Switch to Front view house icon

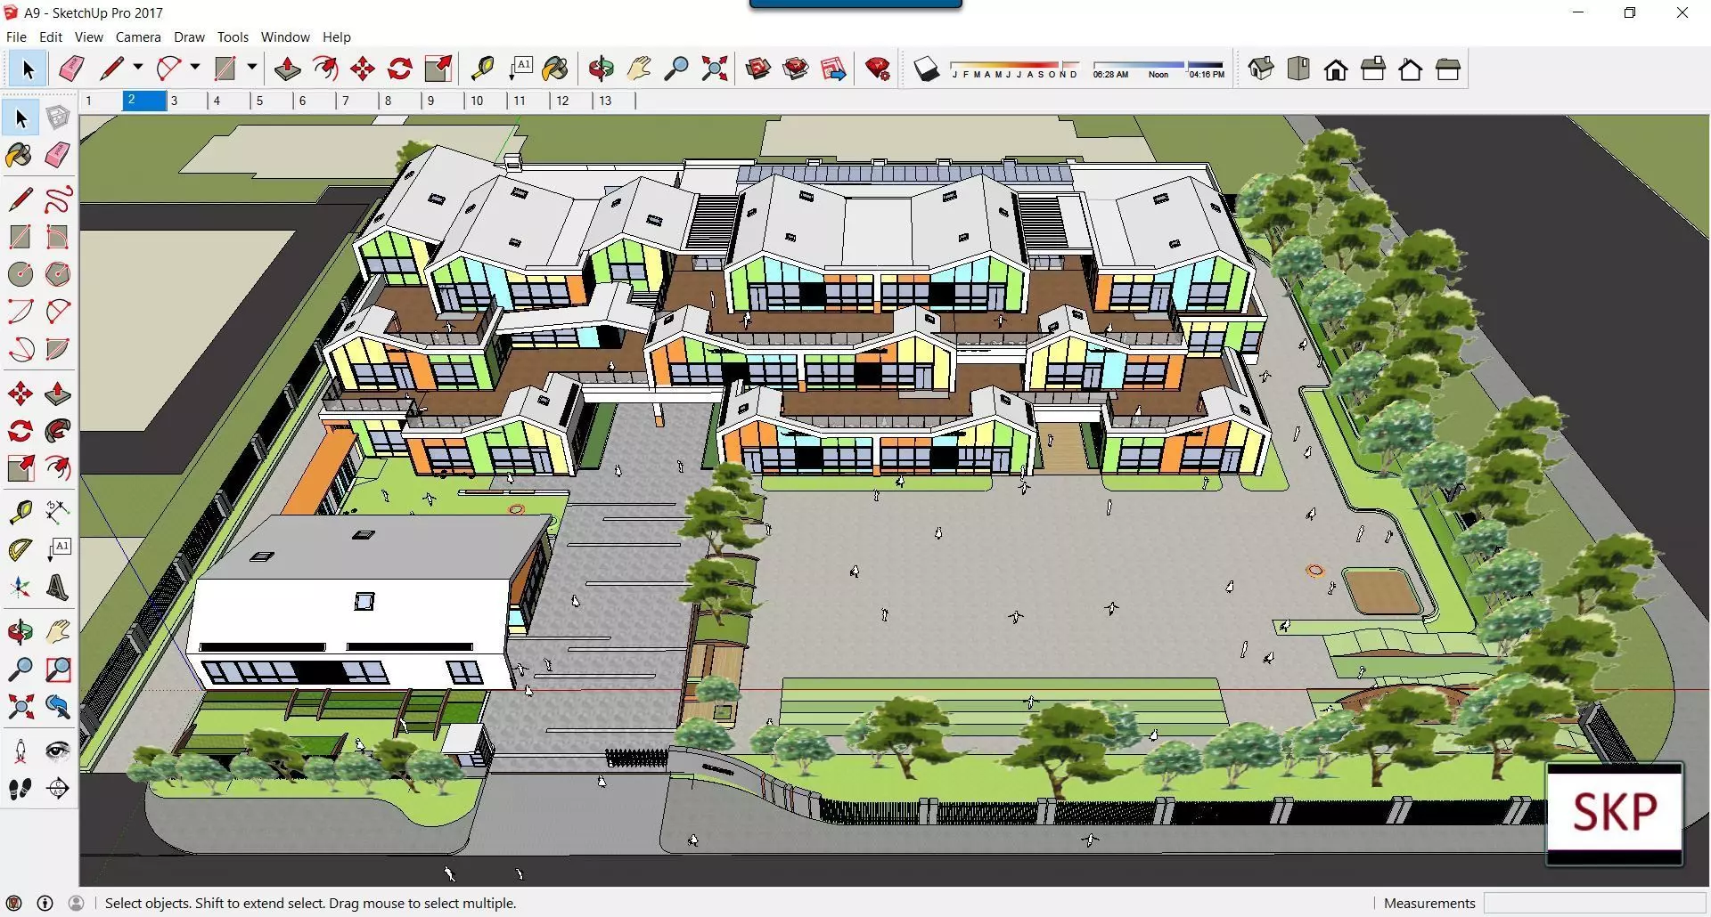coord(1336,69)
